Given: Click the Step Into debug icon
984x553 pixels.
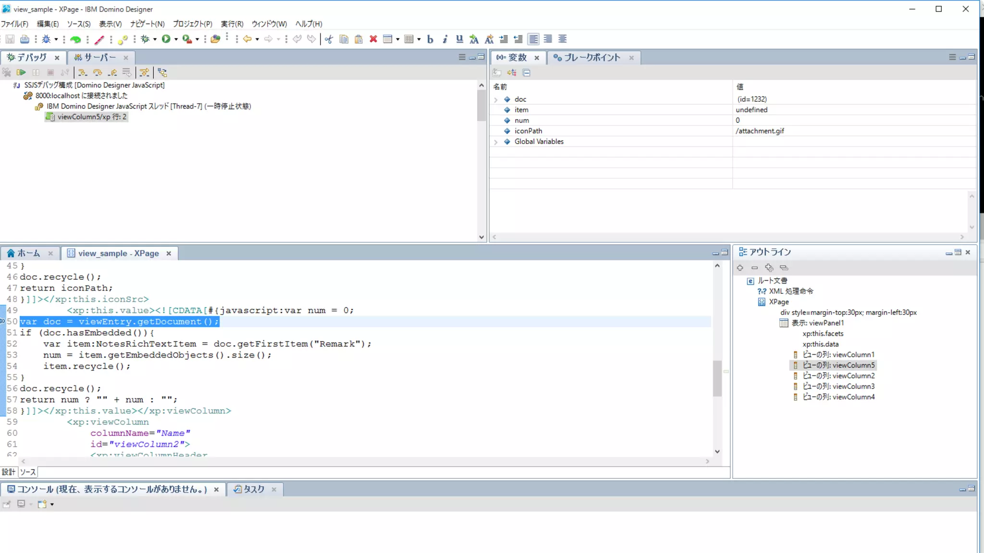Looking at the screenshot, I should click(x=83, y=72).
